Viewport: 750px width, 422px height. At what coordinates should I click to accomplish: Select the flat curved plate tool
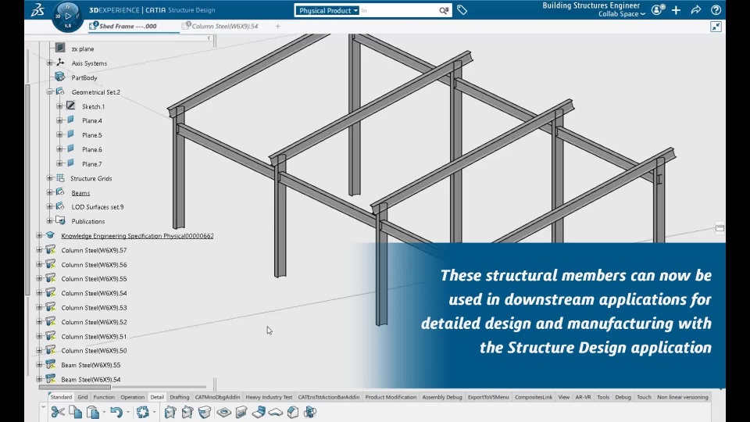276,412
